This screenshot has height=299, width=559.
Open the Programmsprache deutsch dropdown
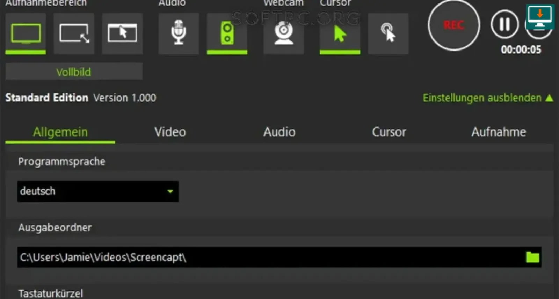pyautogui.click(x=98, y=191)
